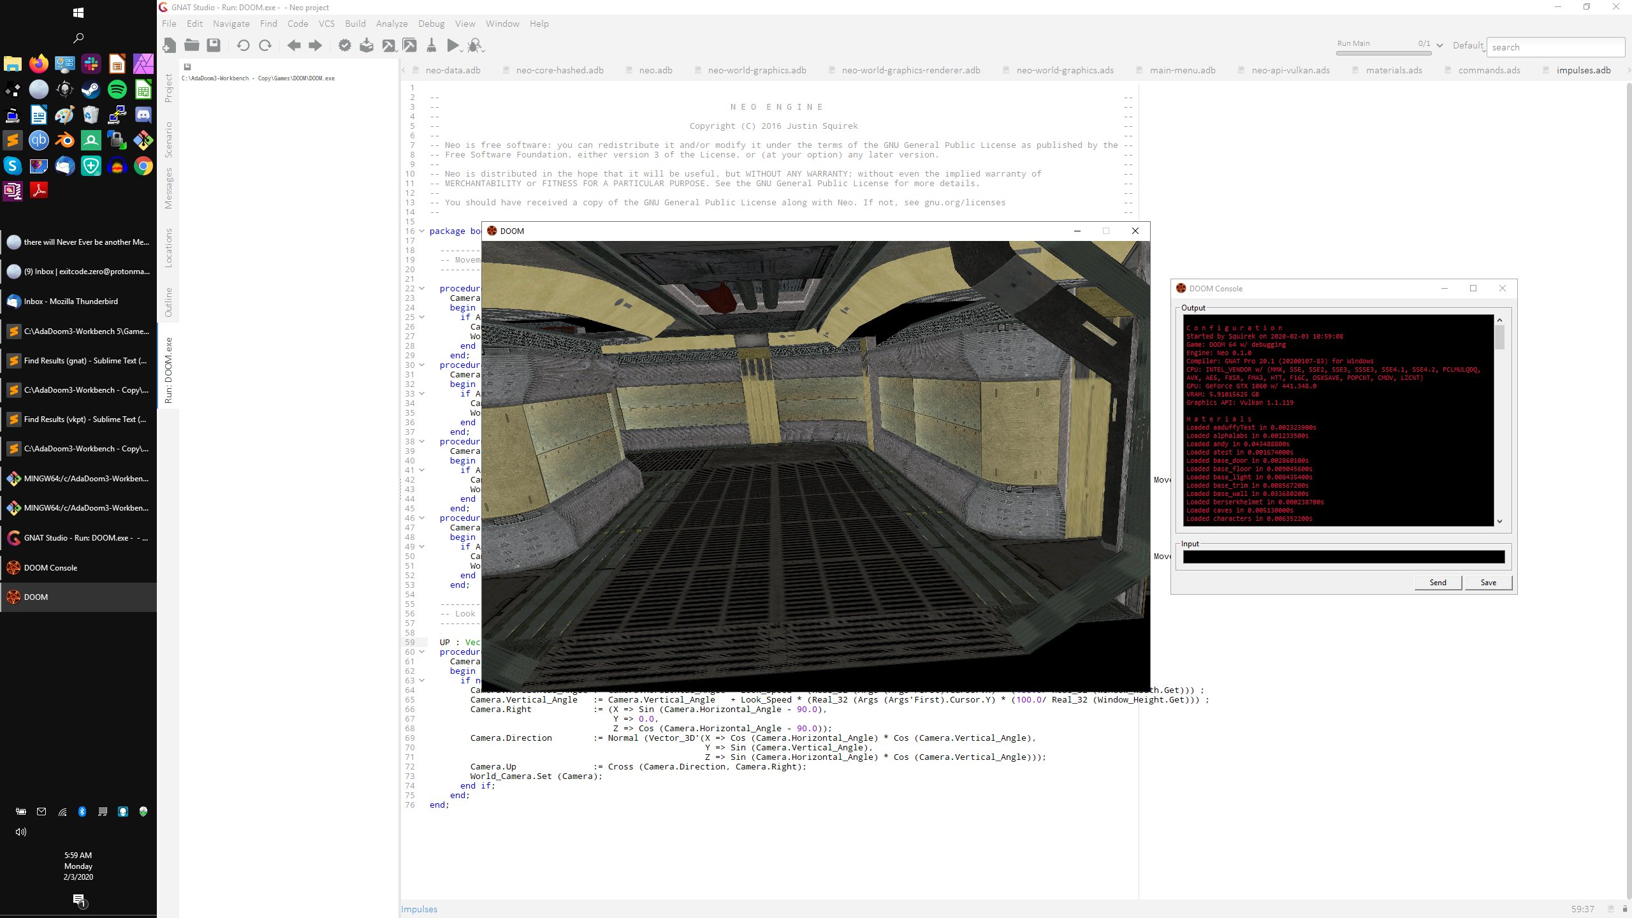Open the Build menu

coord(355,24)
